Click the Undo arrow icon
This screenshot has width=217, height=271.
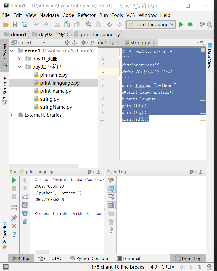click(36, 24)
